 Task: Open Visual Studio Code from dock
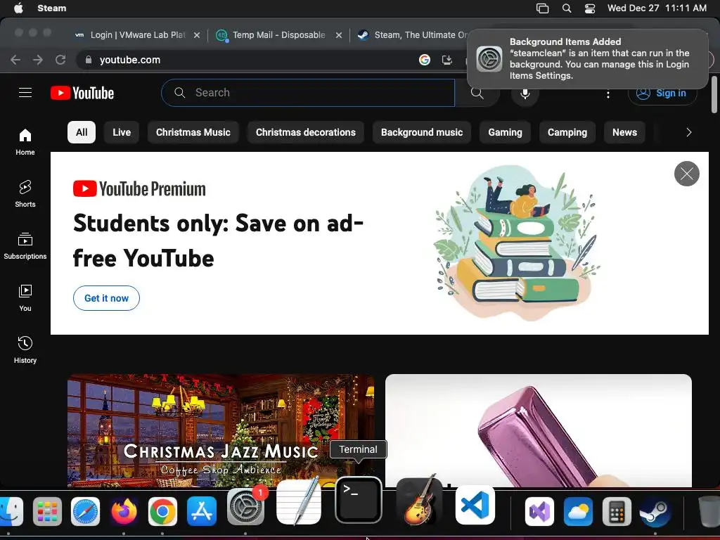tap(475, 505)
